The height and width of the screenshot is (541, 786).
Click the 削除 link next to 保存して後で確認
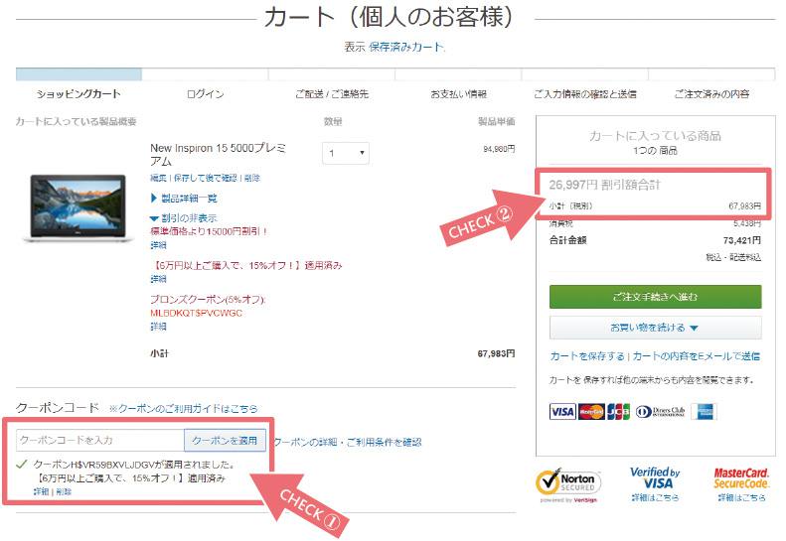[251, 178]
